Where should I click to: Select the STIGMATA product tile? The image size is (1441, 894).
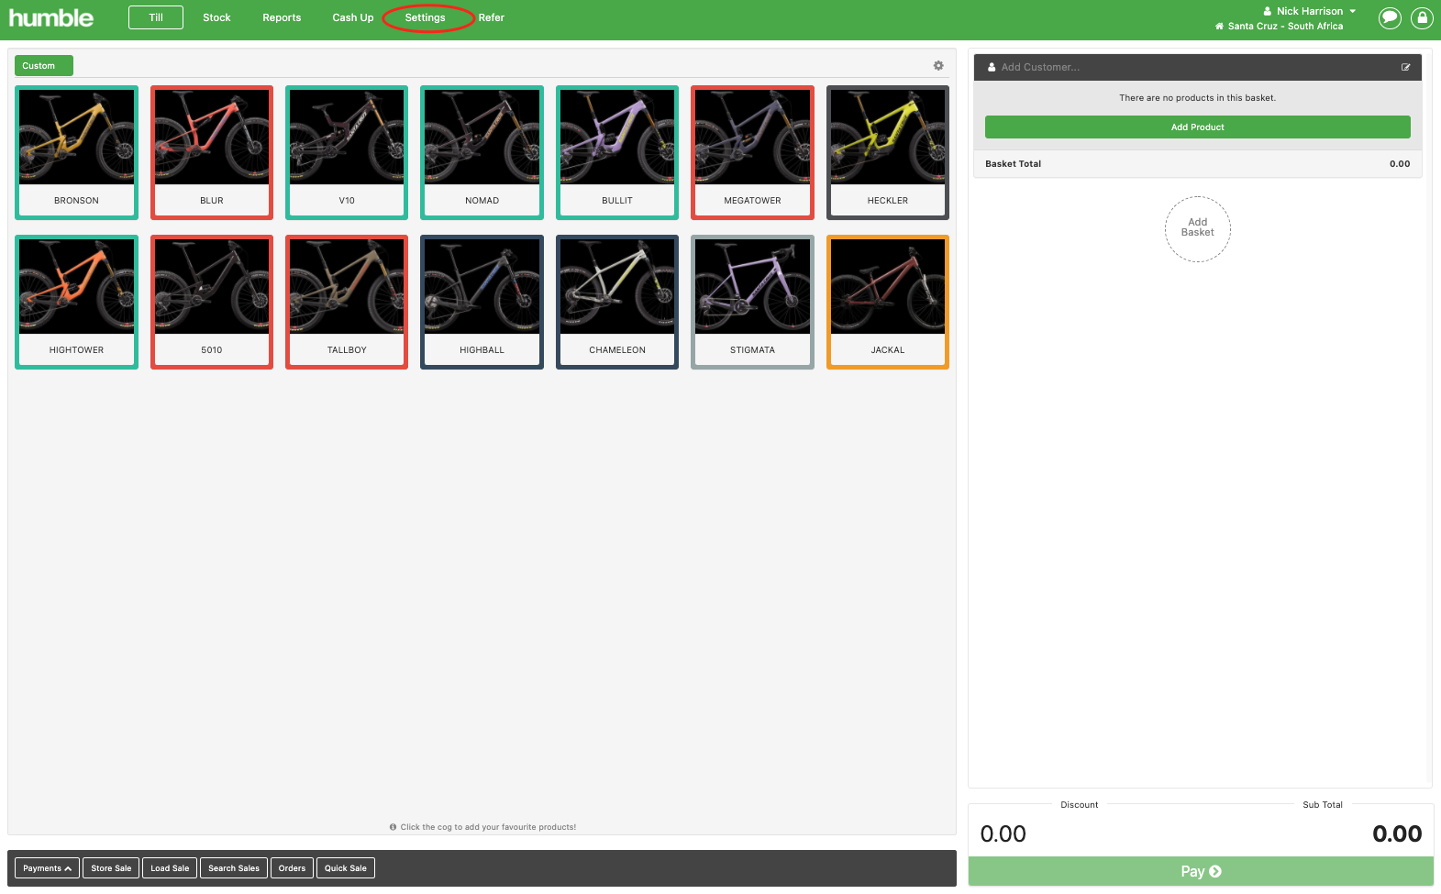752,303
